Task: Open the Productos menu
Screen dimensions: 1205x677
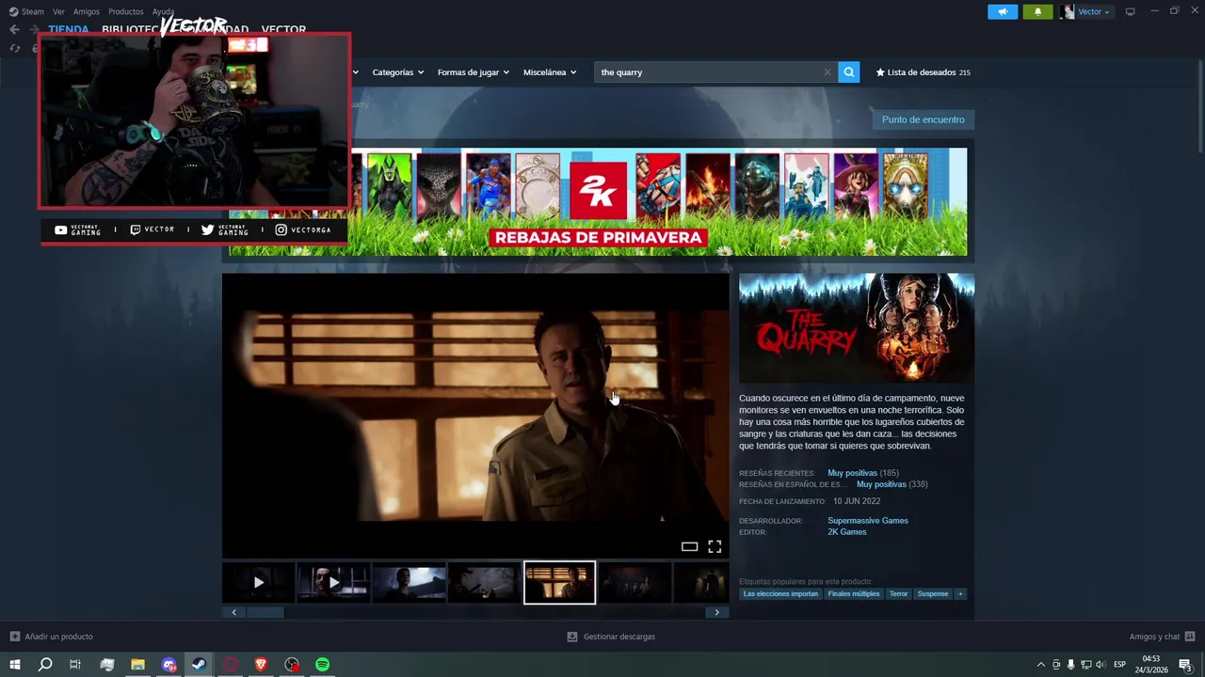Action: (x=126, y=11)
